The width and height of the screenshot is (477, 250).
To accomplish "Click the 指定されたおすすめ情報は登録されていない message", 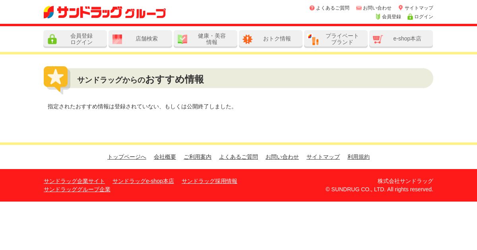I will pos(142,106).
